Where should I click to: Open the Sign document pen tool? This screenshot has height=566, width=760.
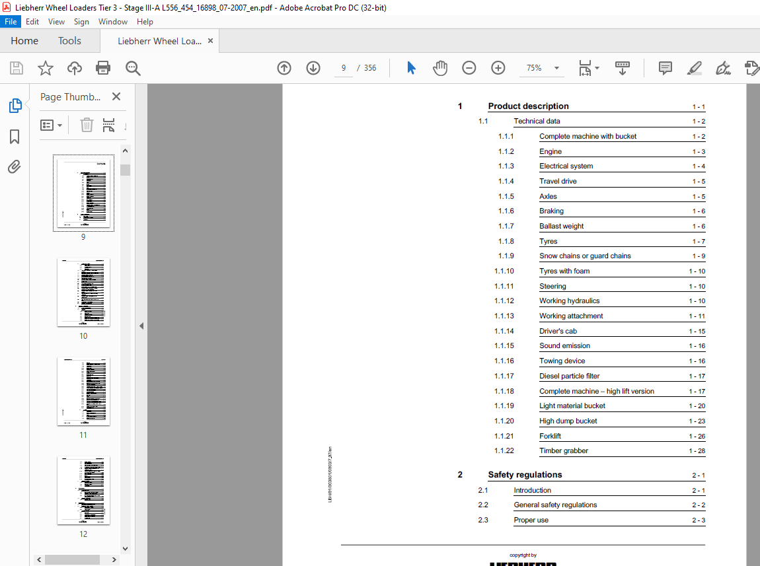click(x=723, y=68)
